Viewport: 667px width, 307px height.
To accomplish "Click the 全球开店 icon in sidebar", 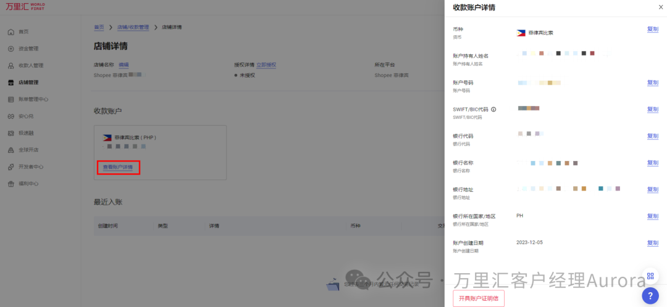I will [11, 150].
